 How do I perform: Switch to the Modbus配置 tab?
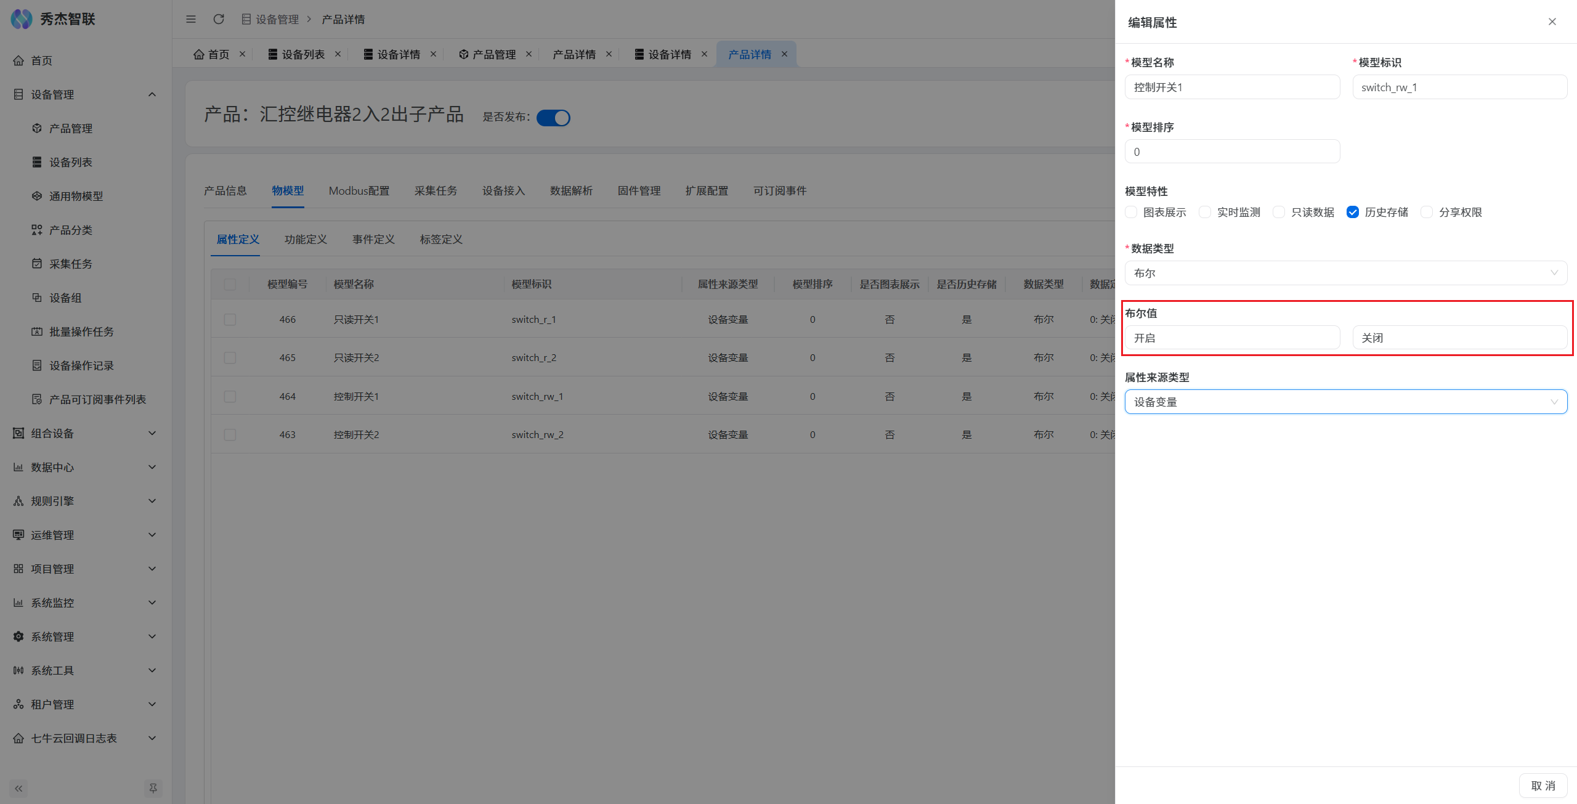point(359,191)
